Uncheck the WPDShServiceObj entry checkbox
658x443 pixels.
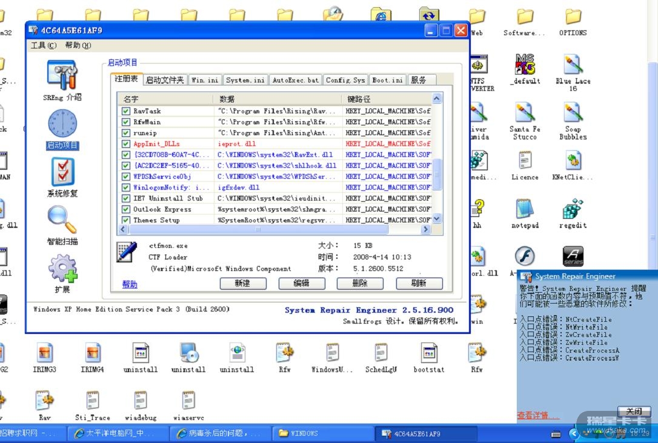point(125,176)
